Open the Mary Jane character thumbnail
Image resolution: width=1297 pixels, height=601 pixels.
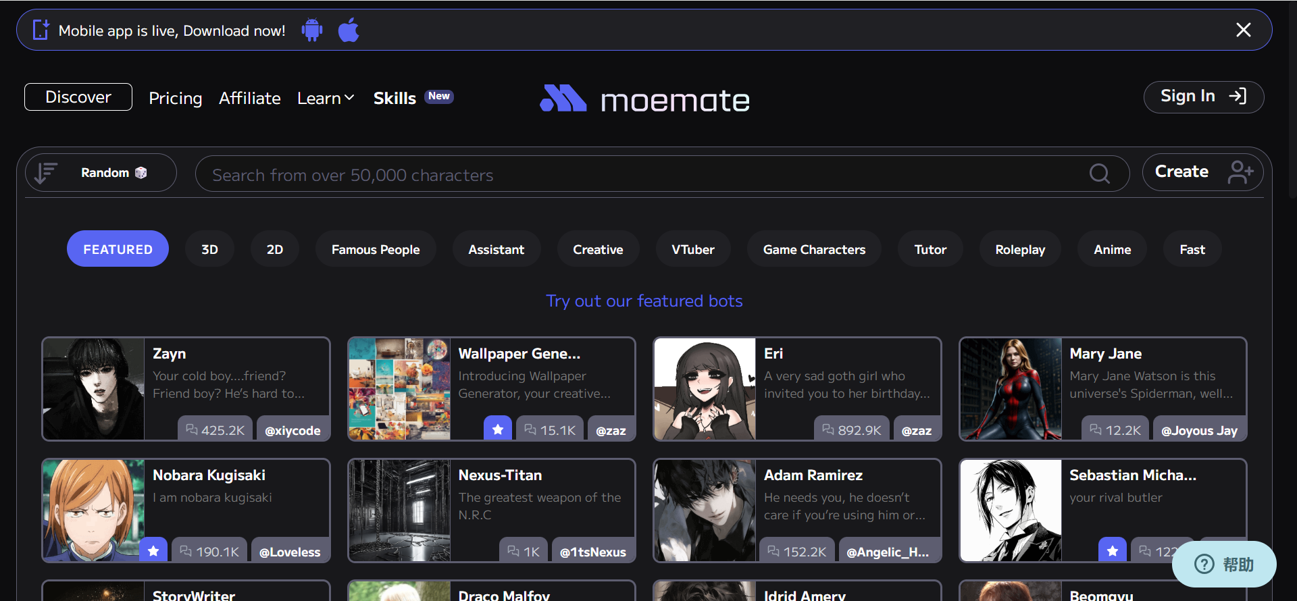tap(1011, 389)
